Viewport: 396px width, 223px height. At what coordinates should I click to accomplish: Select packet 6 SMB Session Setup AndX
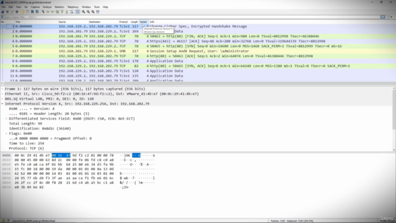(198, 51)
